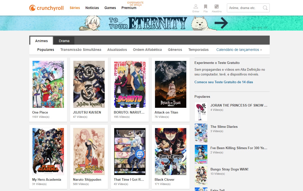
Task: Select the Temporadas filter
Action: 198,50
